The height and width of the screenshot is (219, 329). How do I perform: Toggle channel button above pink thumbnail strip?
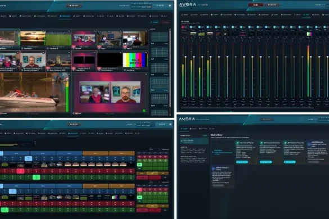pyautogui.click(x=241, y=27)
